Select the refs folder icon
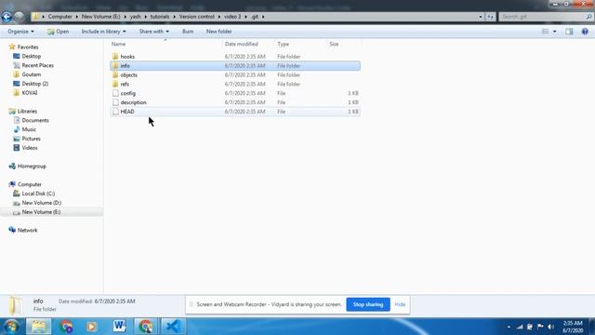This screenshot has width=595, height=335. tap(115, 84)
